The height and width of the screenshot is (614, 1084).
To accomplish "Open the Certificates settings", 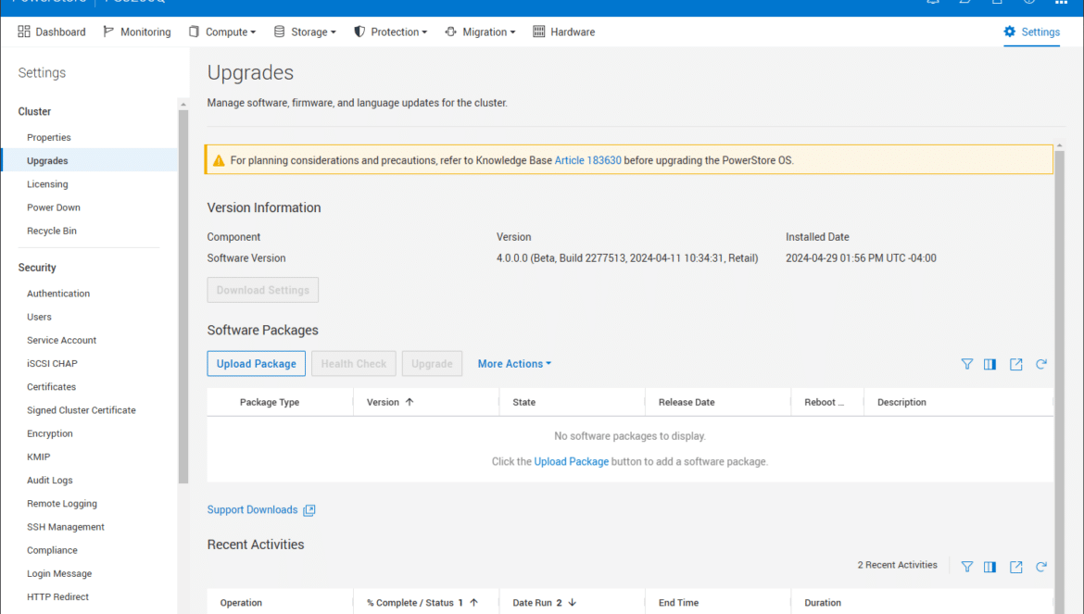I will (52, 387).
